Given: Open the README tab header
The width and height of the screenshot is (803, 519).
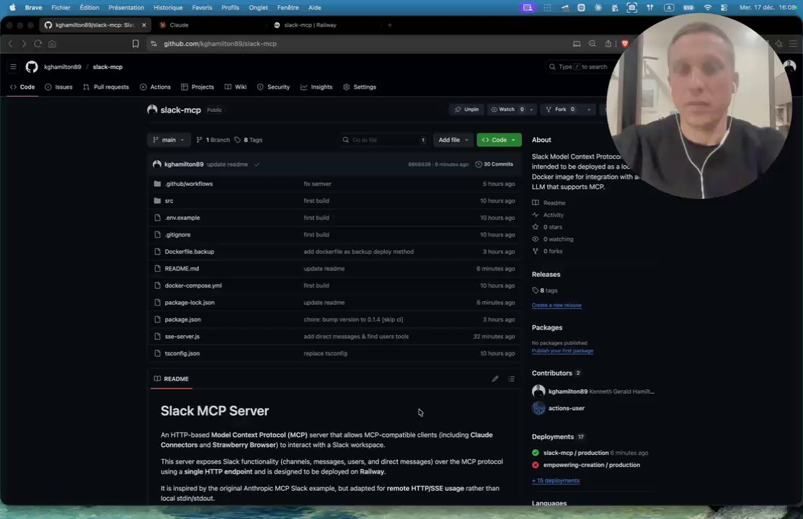Looking at the screenshot, I should 172,379.
